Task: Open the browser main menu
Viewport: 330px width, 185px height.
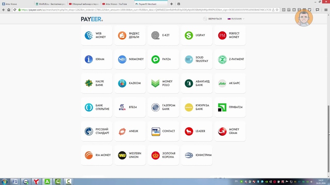Action: click(x=326, y=9)
